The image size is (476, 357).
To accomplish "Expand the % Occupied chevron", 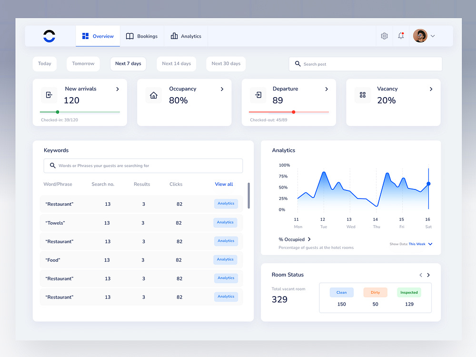I will pos(309,239).
